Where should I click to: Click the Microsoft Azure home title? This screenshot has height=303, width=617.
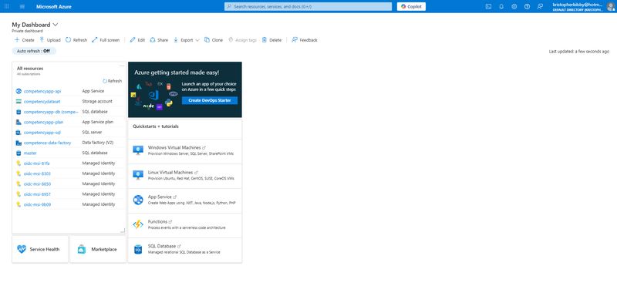(54, 7)
